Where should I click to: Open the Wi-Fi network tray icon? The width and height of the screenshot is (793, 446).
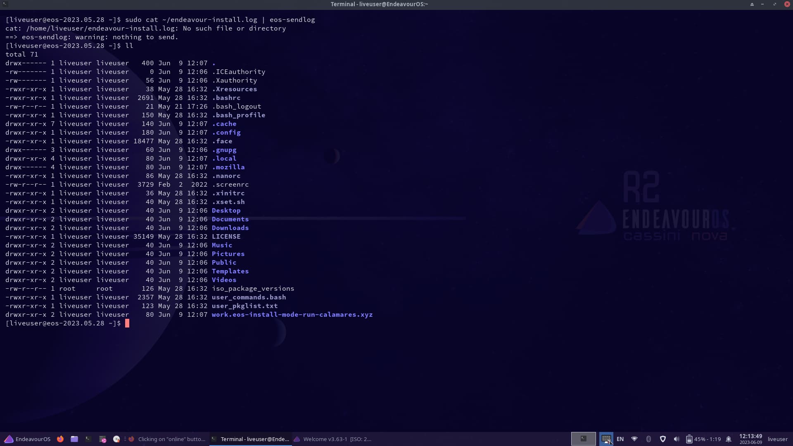[634, 439]
